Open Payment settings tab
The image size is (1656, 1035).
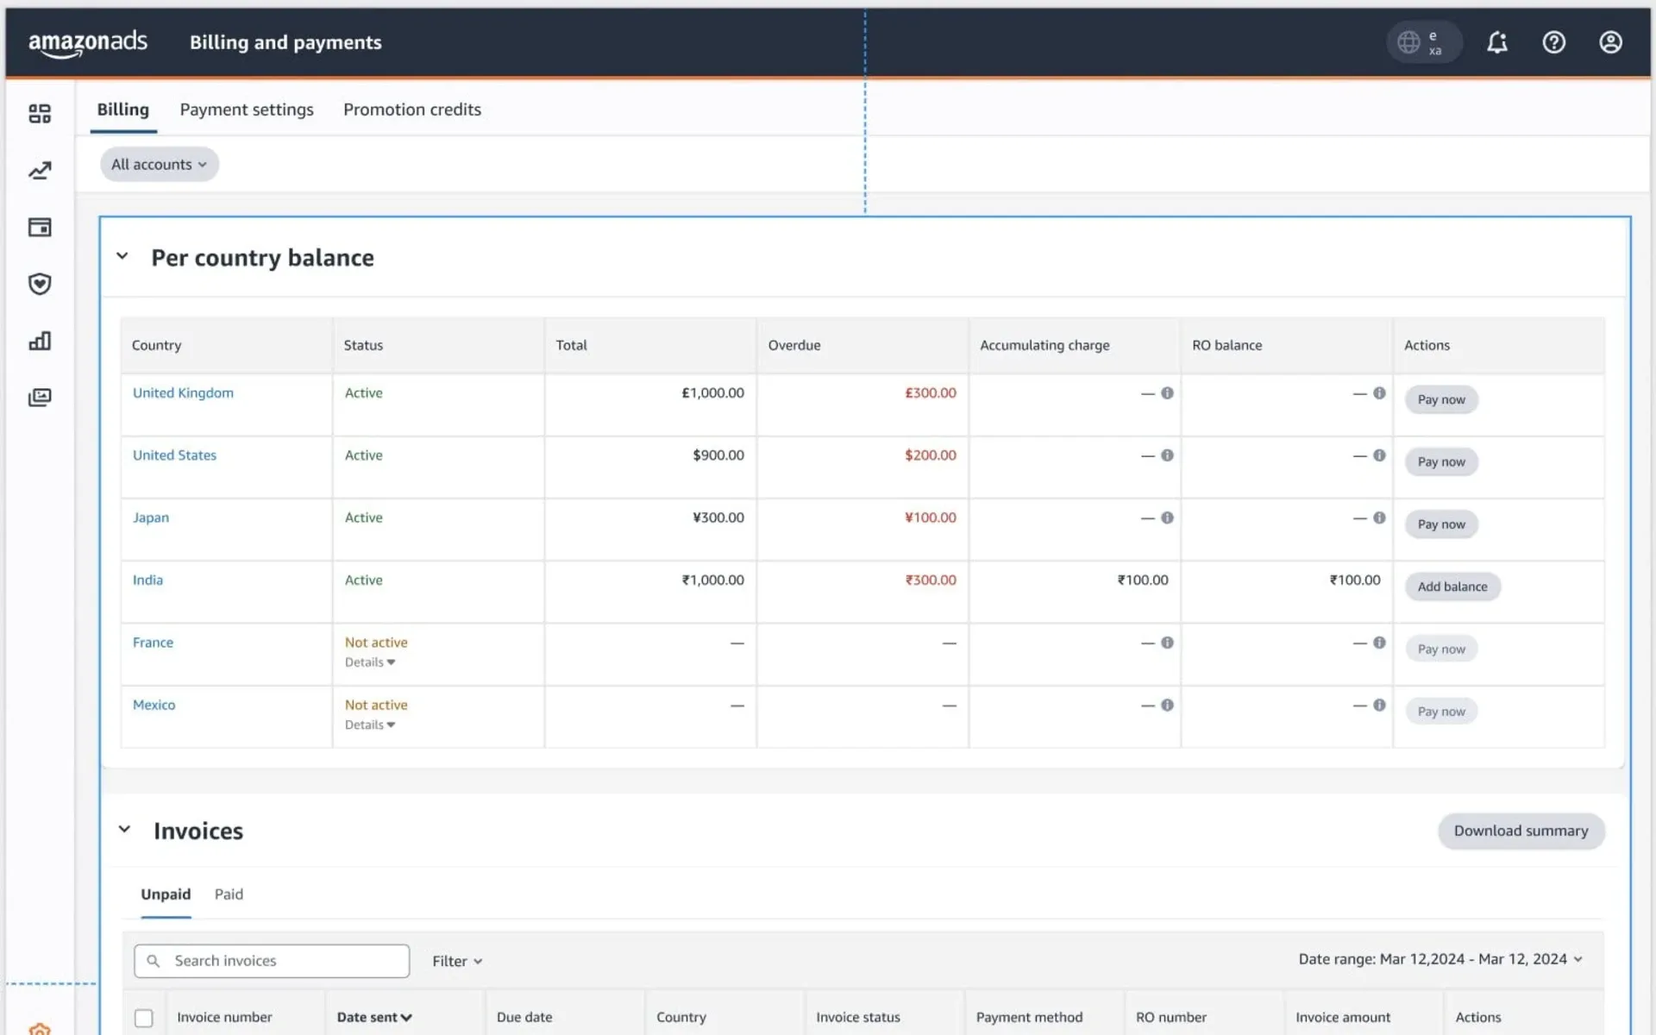247,109
